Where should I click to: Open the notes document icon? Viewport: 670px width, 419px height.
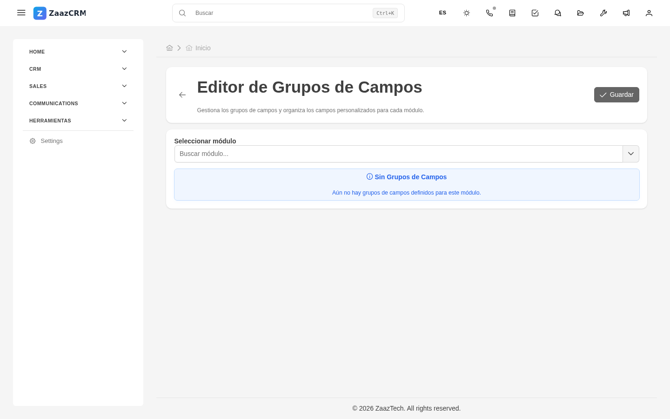(512, 13)
